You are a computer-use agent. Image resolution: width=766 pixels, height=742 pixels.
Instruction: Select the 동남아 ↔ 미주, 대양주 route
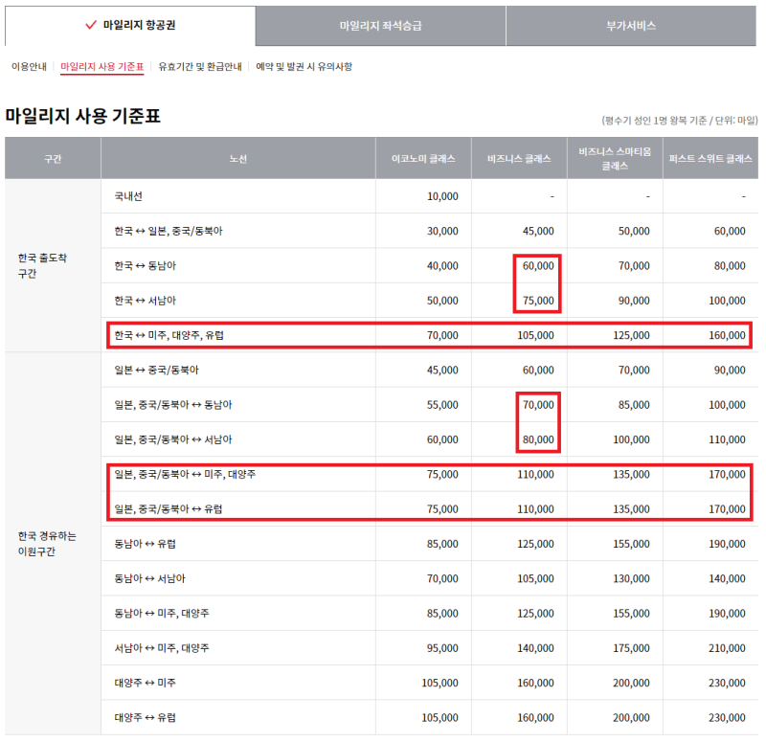click(x=162, y=613)
